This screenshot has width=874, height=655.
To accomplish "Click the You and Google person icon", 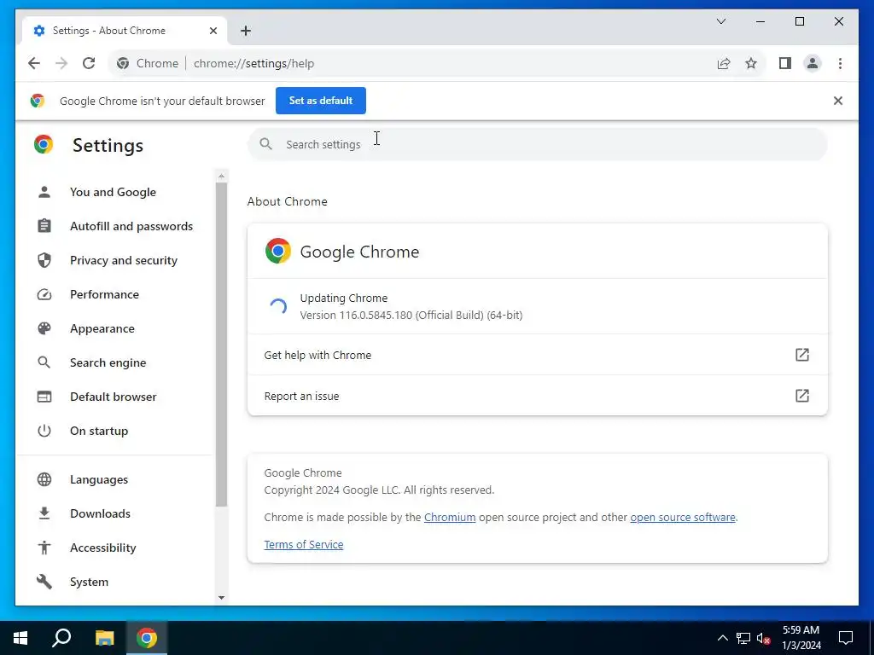I will pyautogui.click(x=44, y=192).
